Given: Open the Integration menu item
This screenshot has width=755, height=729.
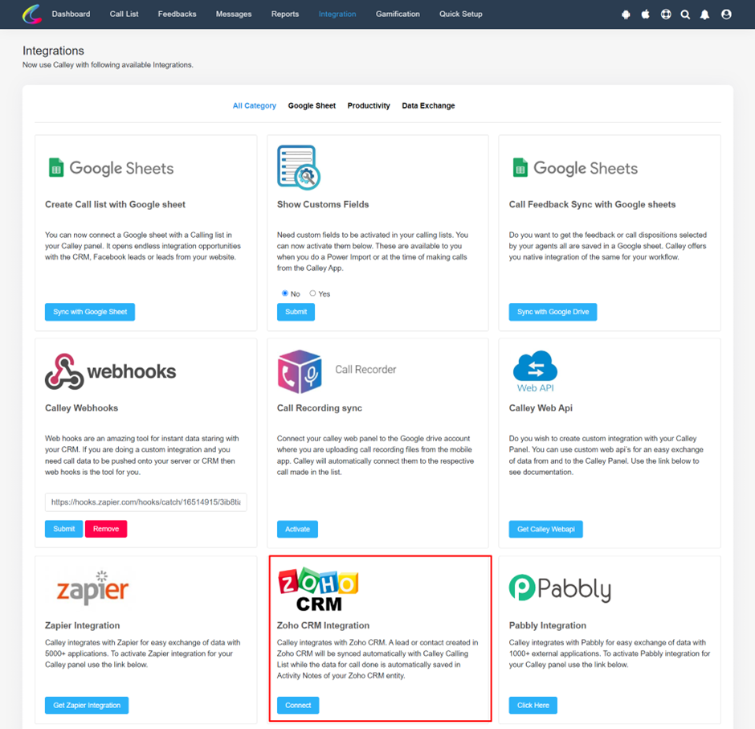Looking at the screenshot, I should (337, 14).
